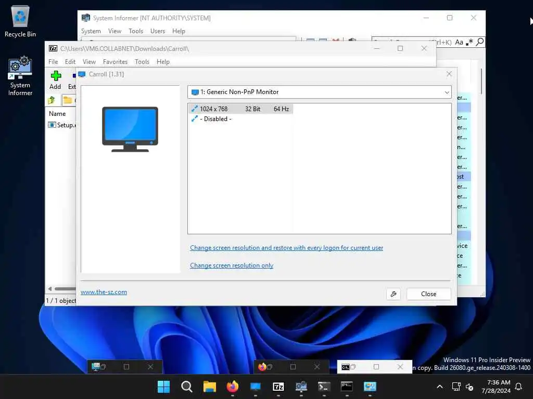Viewport: 533px width, 399px height.
Task: Switch to Firefox in the taskbar
Action: (233, 387)
